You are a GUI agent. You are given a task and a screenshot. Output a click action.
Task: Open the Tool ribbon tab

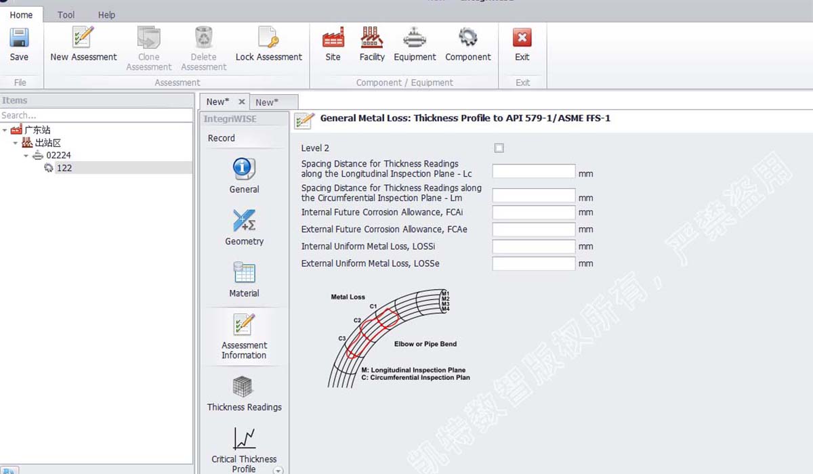[66, 15]
